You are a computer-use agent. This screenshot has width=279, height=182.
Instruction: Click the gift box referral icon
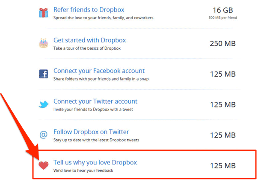click(x=43, y=13)
